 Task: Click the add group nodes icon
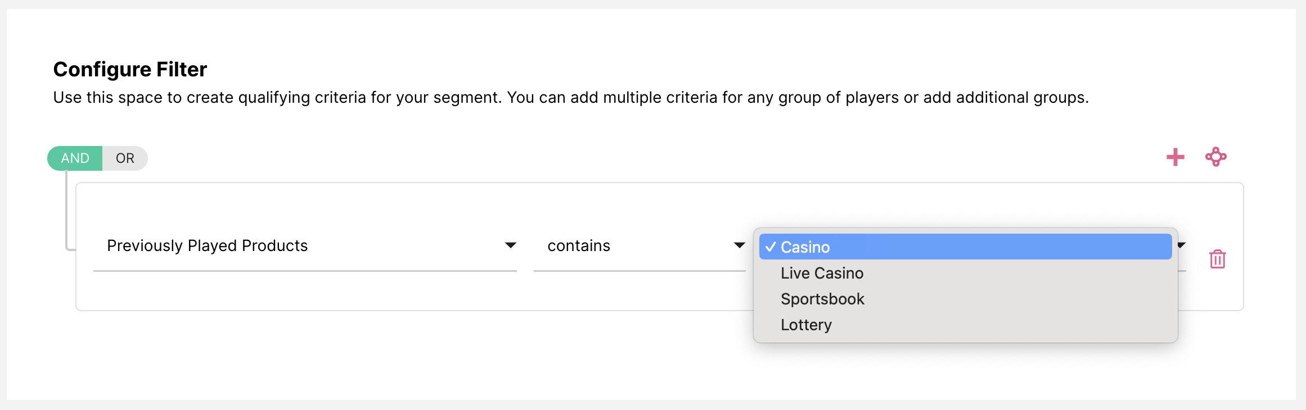click(x=1215, y=157)
